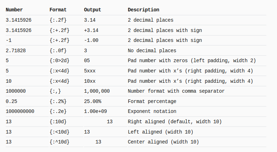Select the 10xx output cell
This screenshot has height=152, width=277.
coord(90,81)
